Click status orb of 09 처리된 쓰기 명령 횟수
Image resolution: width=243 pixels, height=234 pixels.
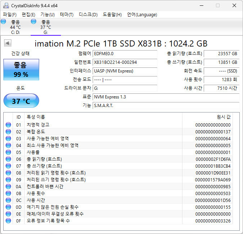pyautogui.click(x=8, y=180)
